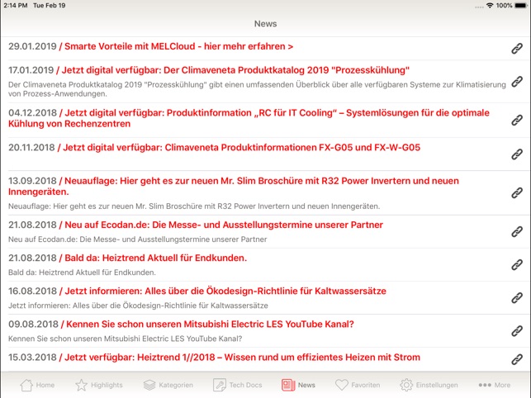Tap the Highlights star icon

click(81, 385)
